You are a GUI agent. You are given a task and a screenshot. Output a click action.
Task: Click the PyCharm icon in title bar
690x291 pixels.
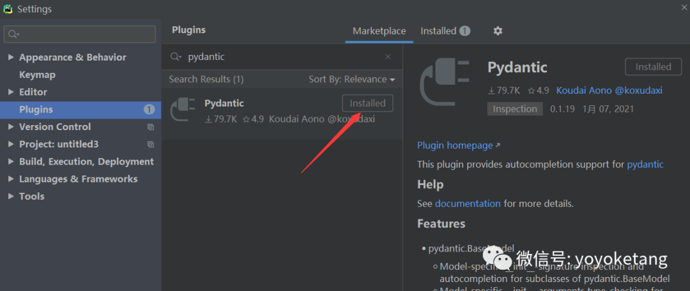8,9
